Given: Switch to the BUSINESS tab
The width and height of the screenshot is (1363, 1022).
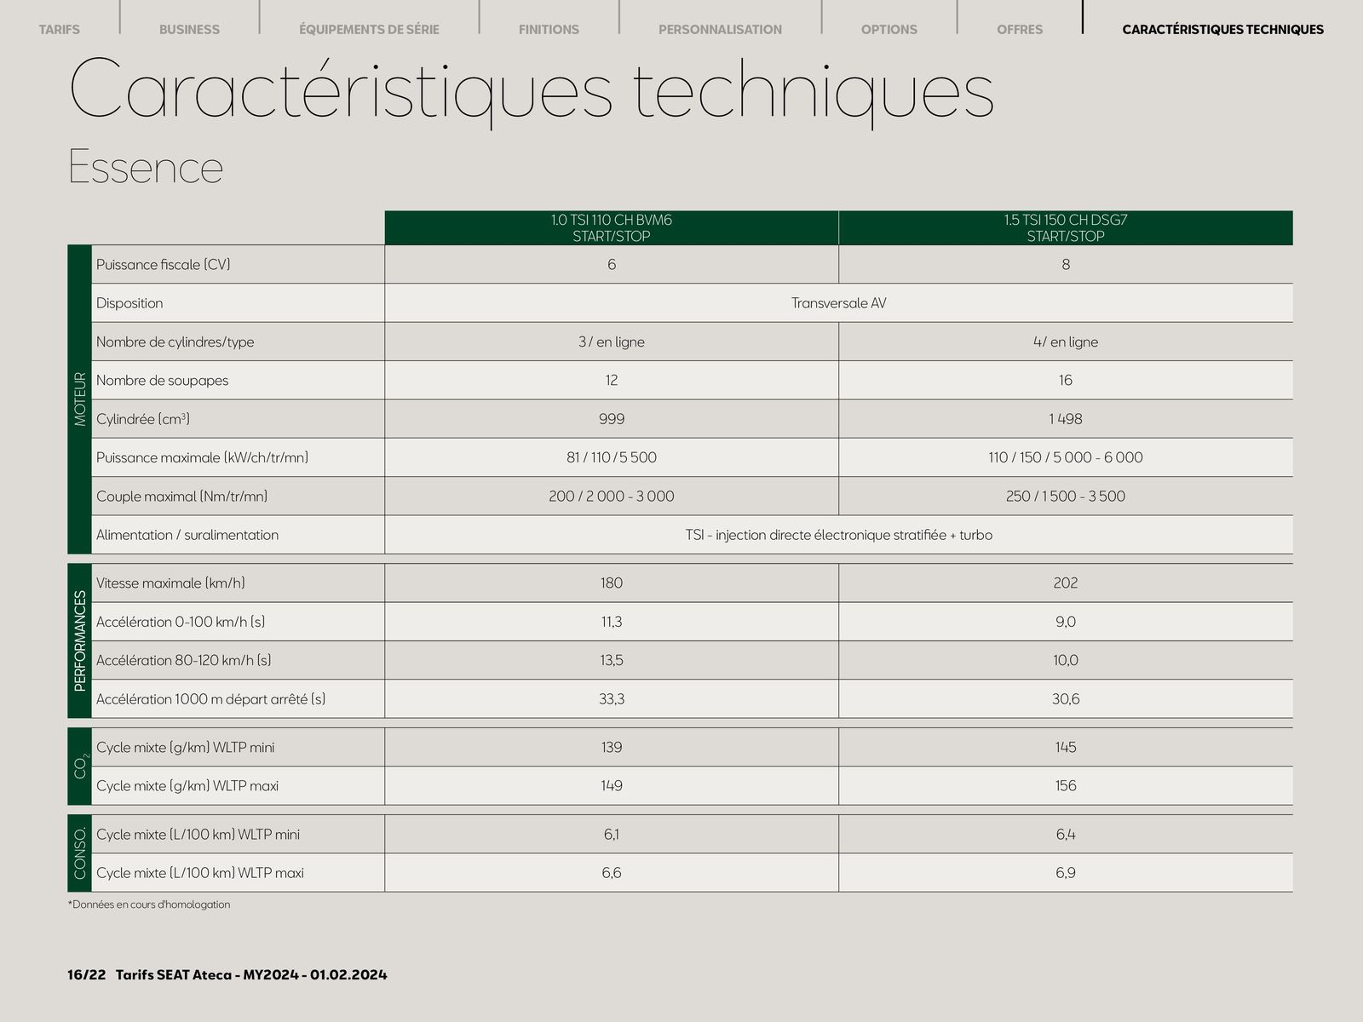Looking at the screenshot, I should (x=189, y=29).
